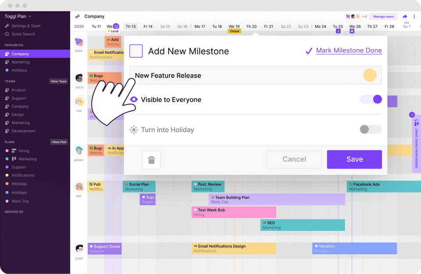Check the milestone done checkbox beside Add New Milestone
The width and height of the screenshot is (421, 274).
(x=136, y=51)
